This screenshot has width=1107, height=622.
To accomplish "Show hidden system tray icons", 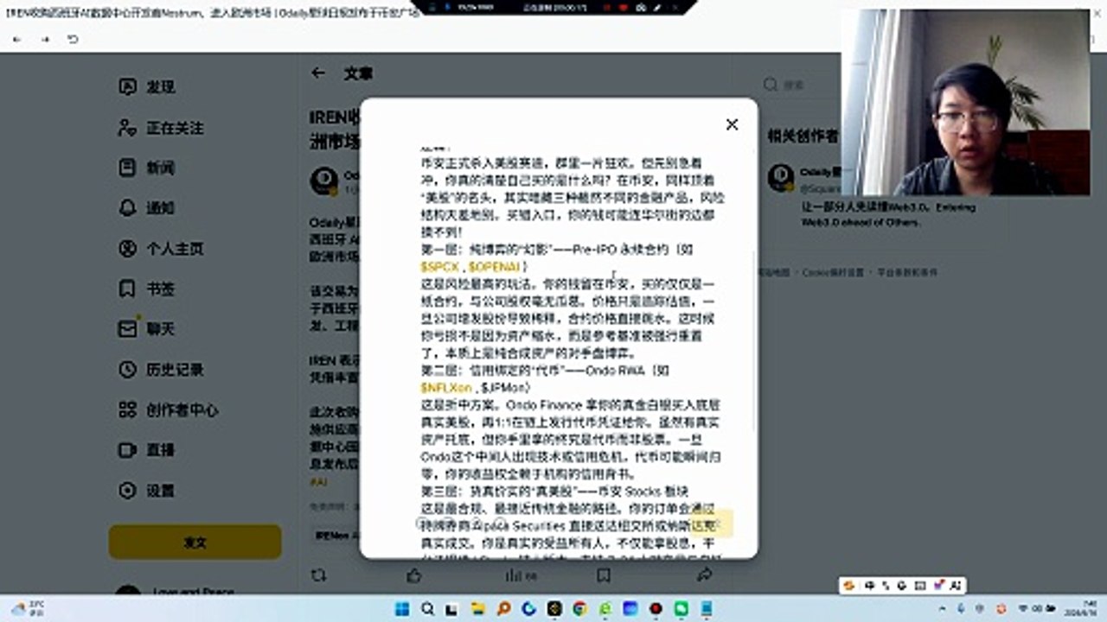I will [941, 609].
